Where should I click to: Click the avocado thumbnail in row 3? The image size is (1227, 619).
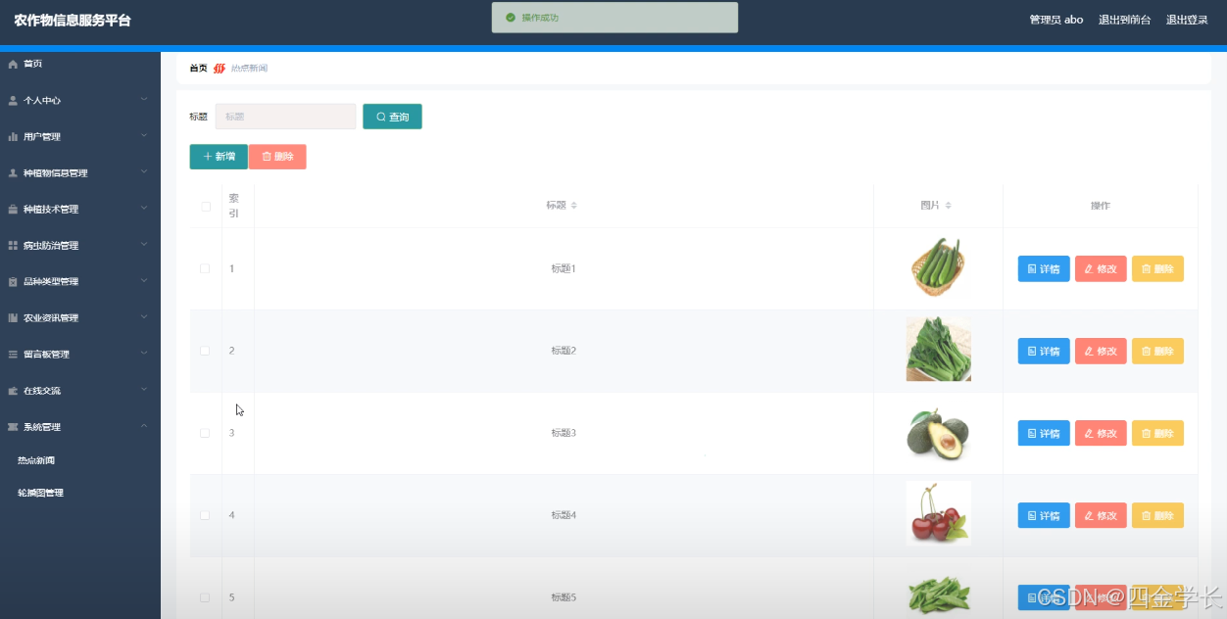click(938, 434)
